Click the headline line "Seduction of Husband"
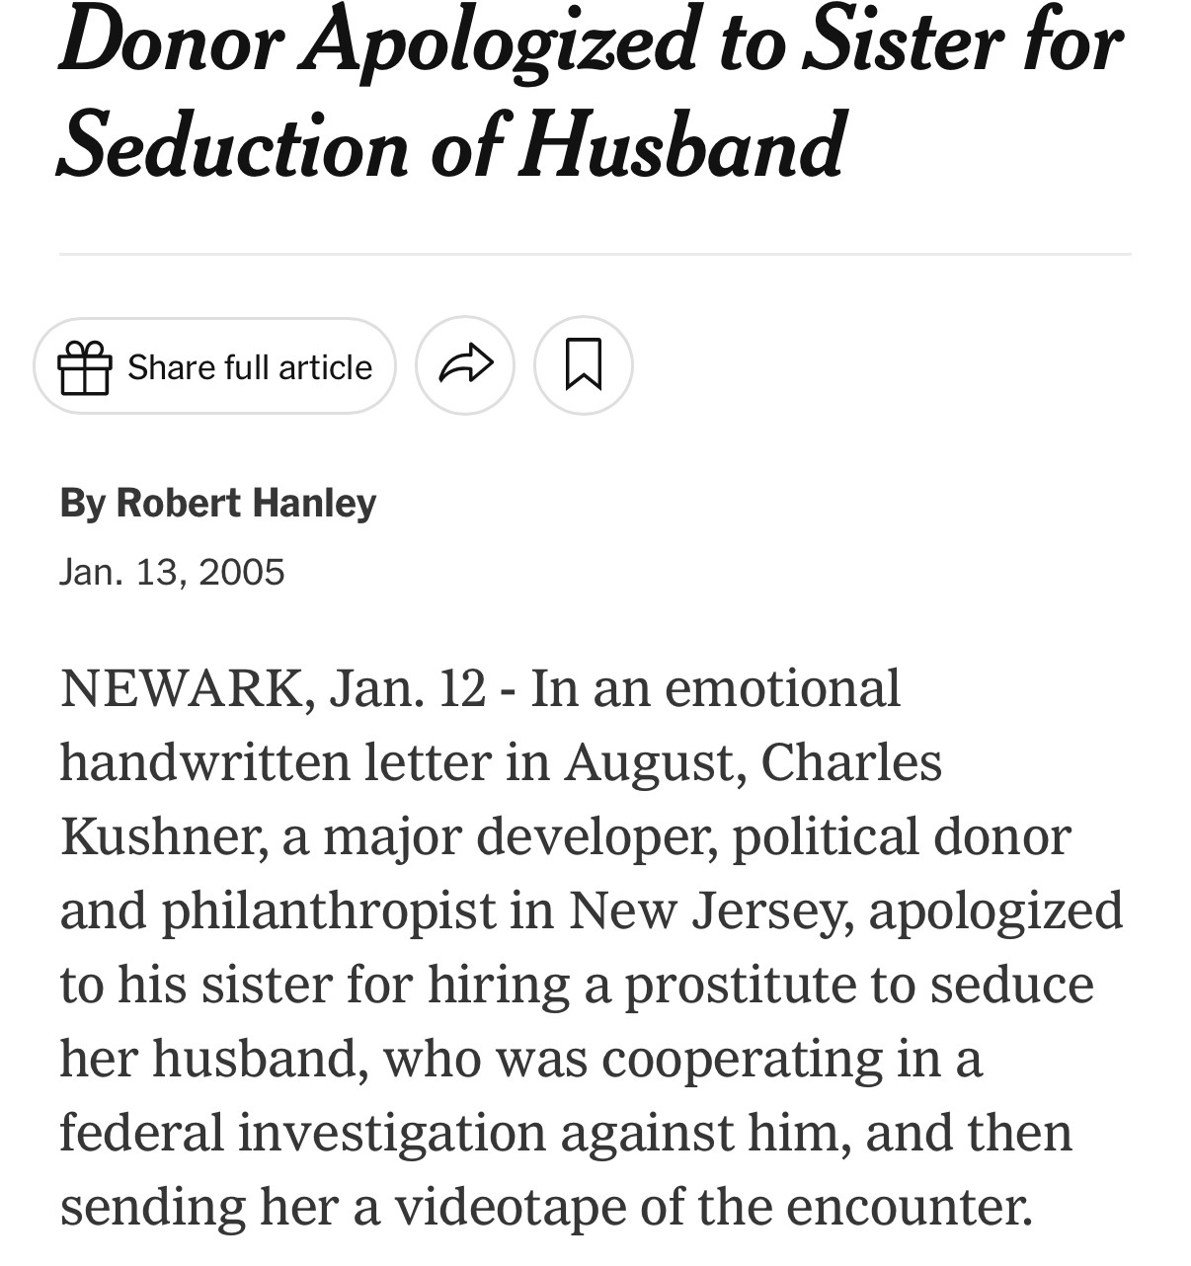 (x=450, y=146)
